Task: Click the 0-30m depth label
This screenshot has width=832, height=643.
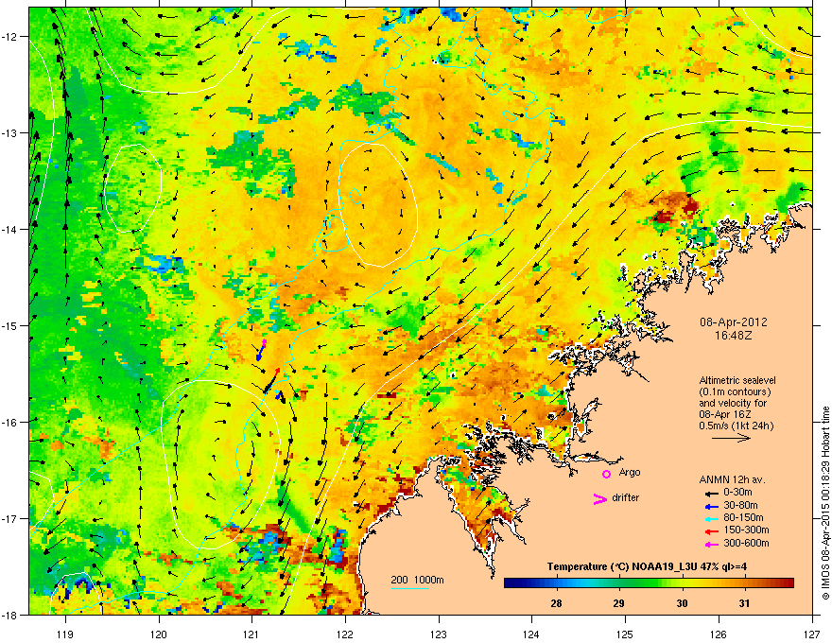Action: point(737,493)
